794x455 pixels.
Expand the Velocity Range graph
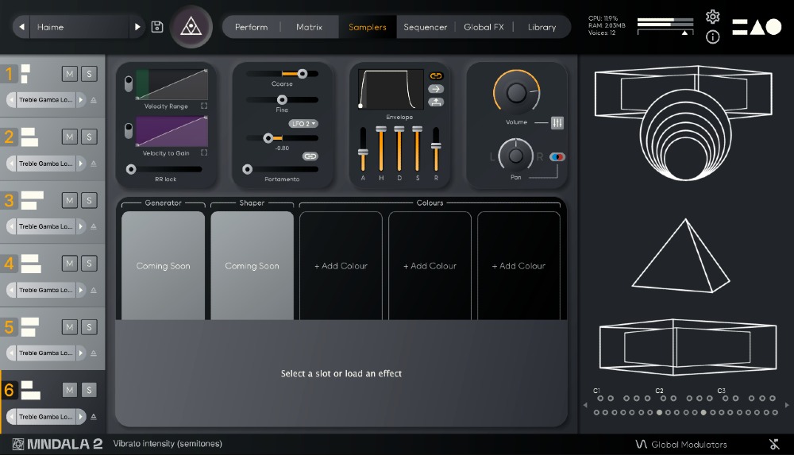click(x=204, y=106)
